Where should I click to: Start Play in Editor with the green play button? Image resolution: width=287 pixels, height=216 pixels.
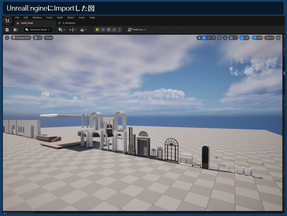pos(98,30)
